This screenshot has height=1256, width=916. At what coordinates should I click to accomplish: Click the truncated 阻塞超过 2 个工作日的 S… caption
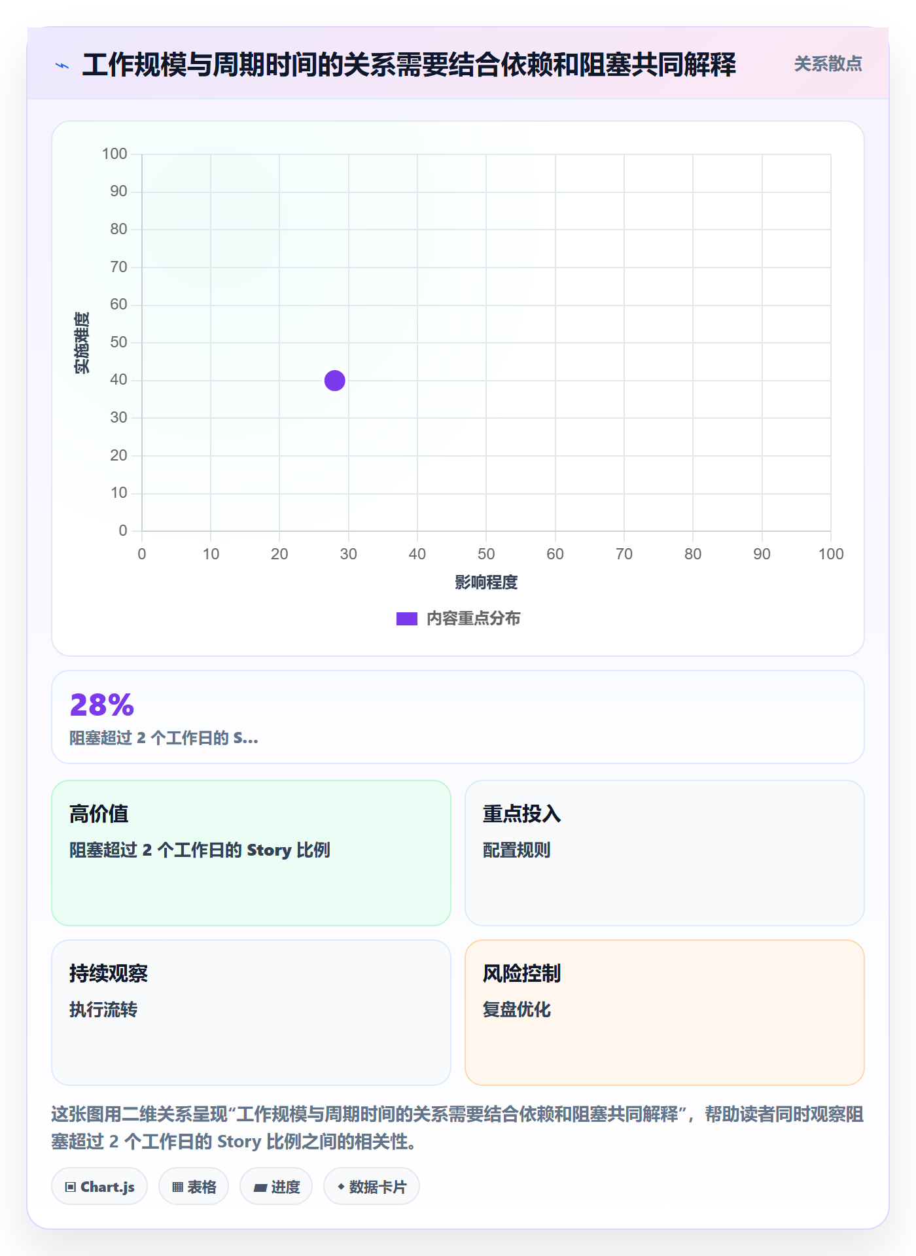tap(164, 738)
